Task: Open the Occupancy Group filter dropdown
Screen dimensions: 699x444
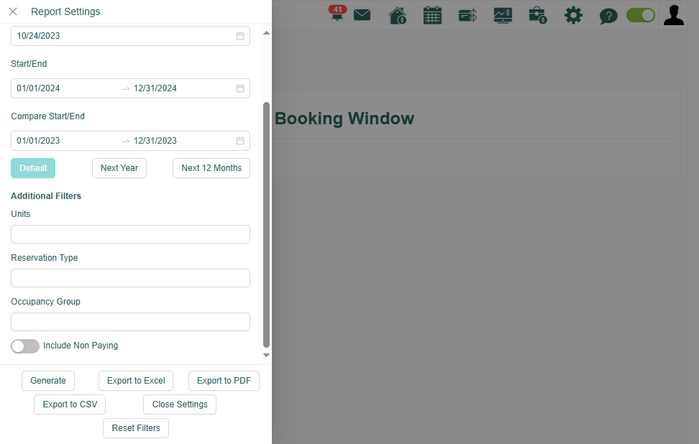Action: (130, 322)
